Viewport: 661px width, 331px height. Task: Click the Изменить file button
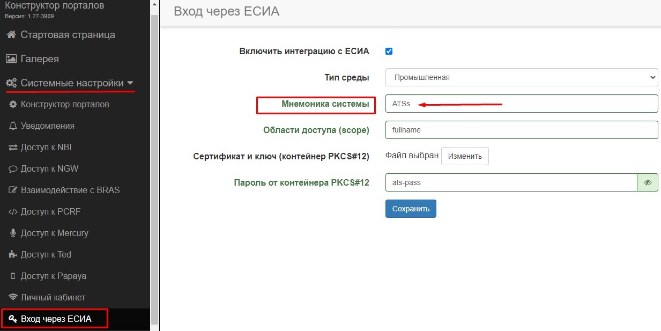pyautogui.click(x=465, y=156)
